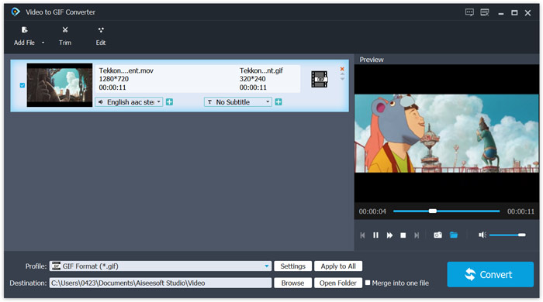543x302 pixels.
Task: Click the output filename Tekkon...nt.gif
Action: point(261,70)
